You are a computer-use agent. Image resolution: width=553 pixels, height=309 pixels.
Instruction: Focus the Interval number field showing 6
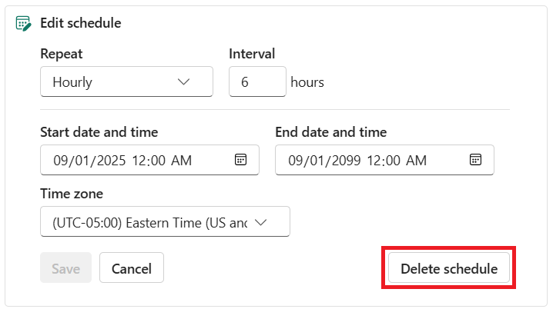(257, 82)
